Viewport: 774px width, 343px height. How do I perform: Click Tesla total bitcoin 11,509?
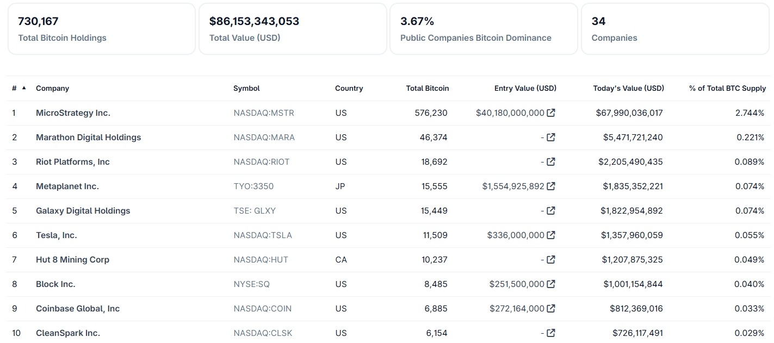(x=435, y=235)
